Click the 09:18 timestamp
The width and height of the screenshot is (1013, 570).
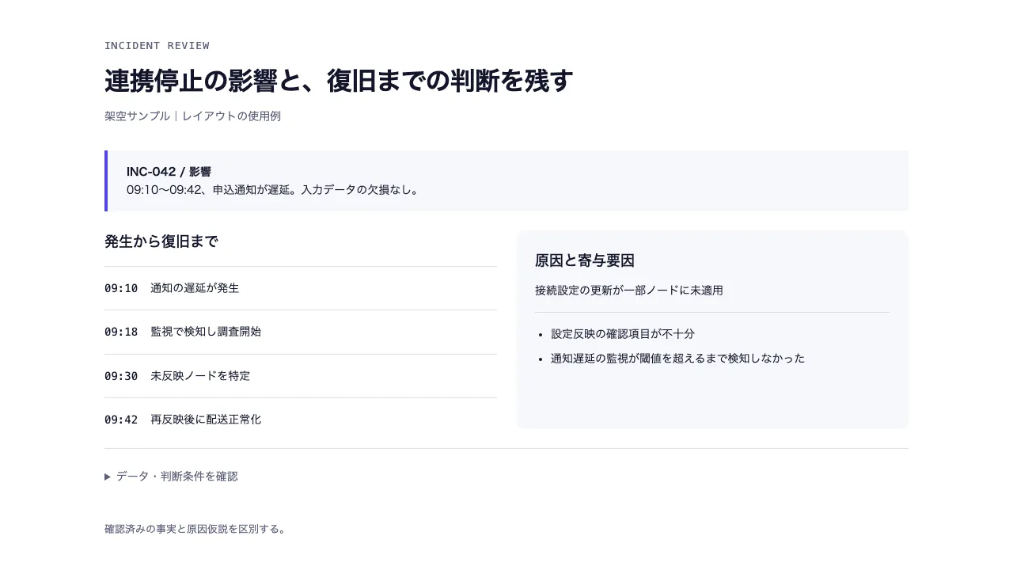pyautogui.click(x=121, y=332)
